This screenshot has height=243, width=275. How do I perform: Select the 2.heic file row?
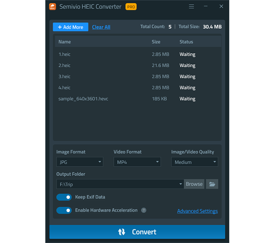(x=138, y=66)
